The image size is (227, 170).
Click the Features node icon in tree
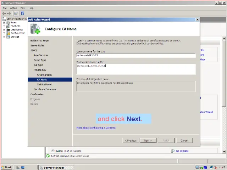tap(8, 26)
